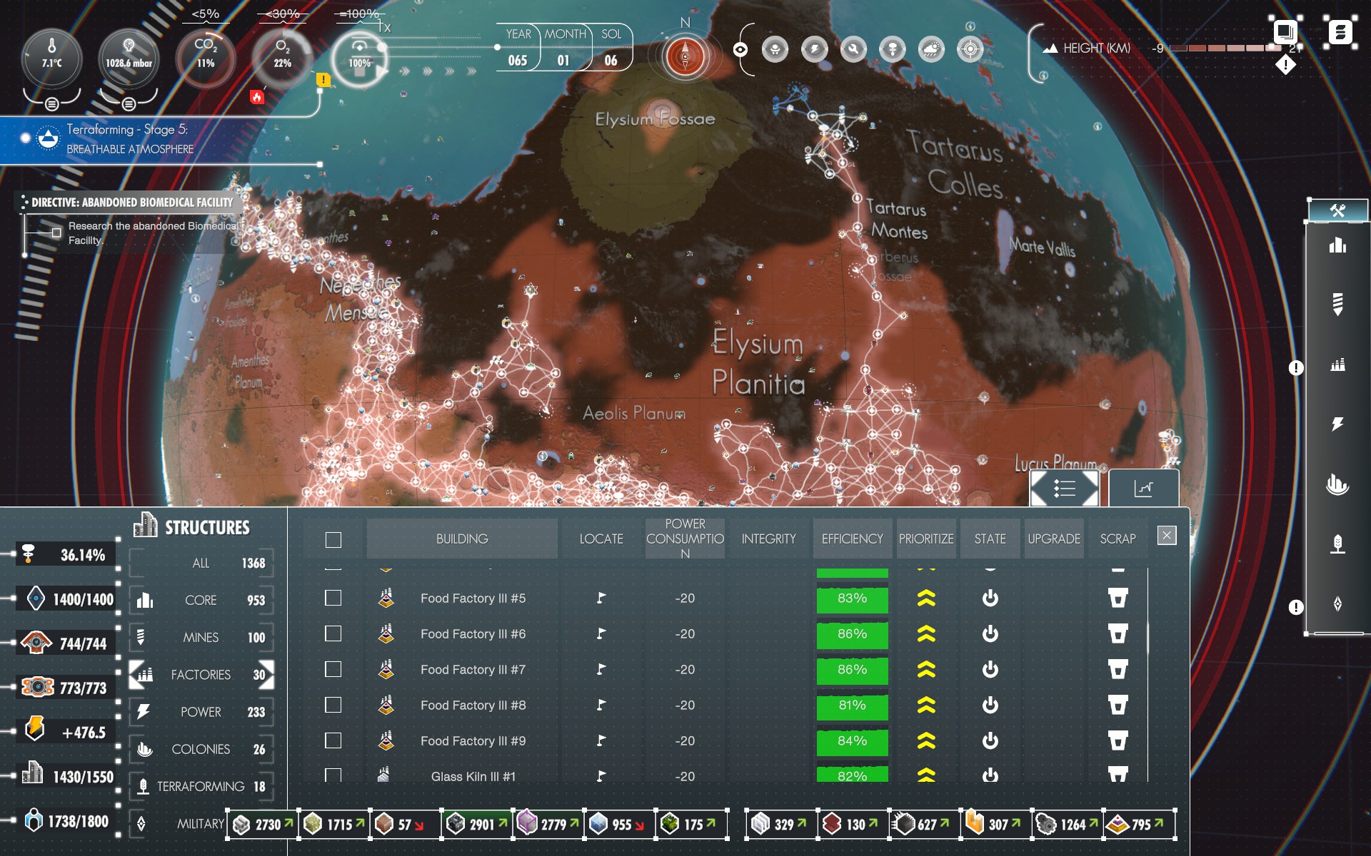This screenshot has width=1371, height=856.
Task: Select the Power structures category
Action: coord(201,712)
